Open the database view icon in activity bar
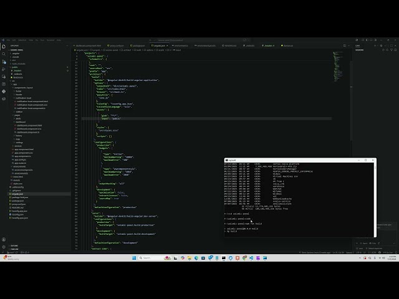This screenshot has height=299, width=399. (4, 98)
